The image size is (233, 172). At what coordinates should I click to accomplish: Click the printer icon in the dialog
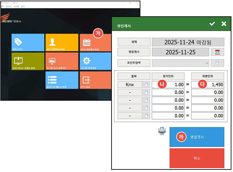162,131
